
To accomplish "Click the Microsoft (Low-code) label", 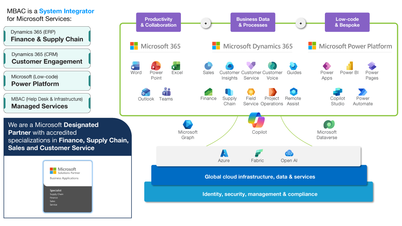I will click(35, 77).
